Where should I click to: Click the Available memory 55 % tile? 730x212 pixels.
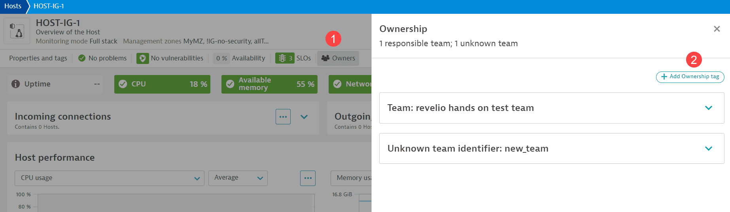coord(269,84)
